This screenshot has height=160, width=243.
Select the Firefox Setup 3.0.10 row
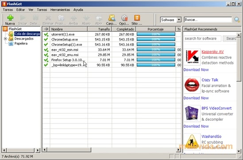(112, 60)
